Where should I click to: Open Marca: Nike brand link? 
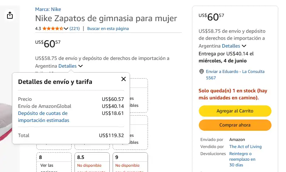tap(48, 9)
